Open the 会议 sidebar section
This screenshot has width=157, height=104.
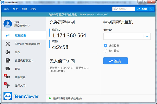click(x=24, y=52)
